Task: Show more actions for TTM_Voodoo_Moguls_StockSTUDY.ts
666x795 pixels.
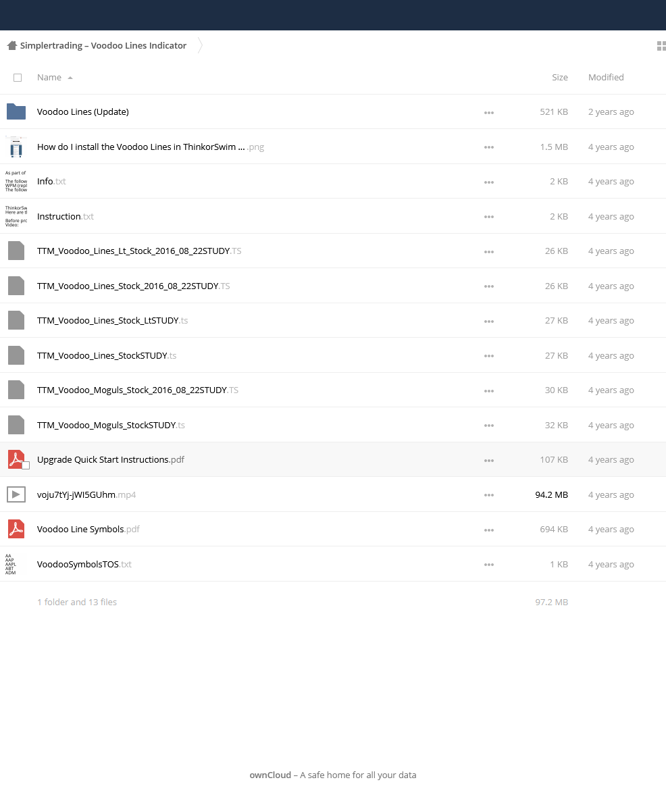Action: click(x=488, y=426)
